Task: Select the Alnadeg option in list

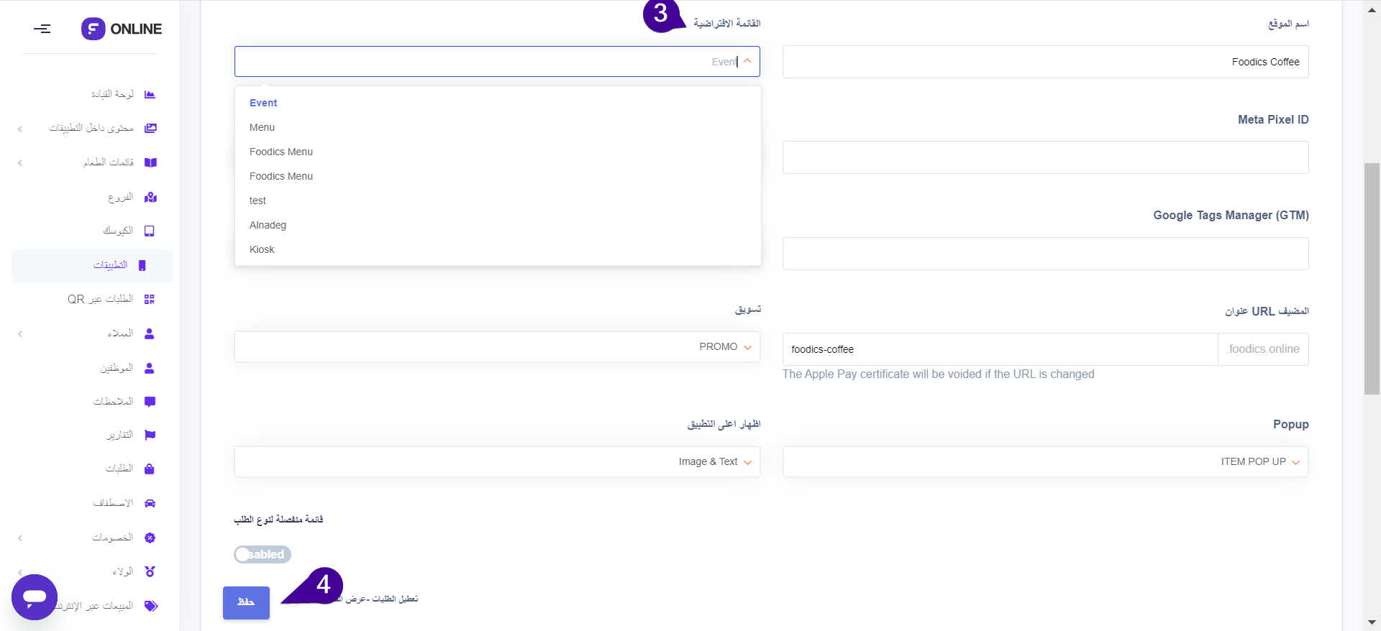Action: [498, 225]
